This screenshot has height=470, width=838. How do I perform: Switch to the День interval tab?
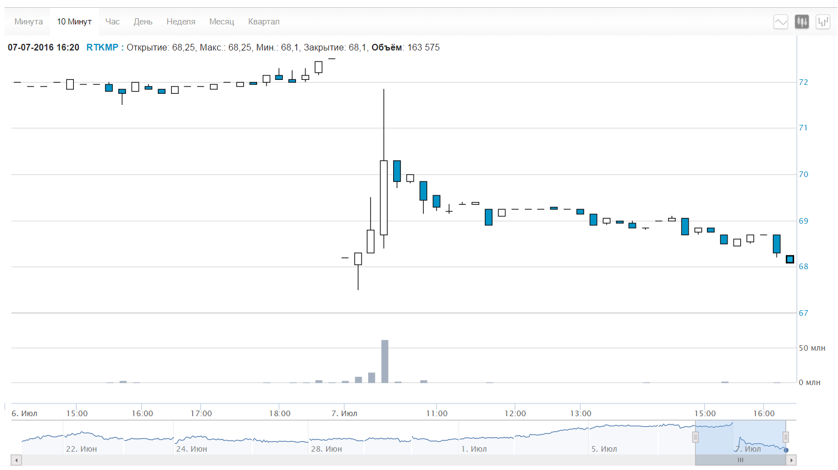coord(143,22)
